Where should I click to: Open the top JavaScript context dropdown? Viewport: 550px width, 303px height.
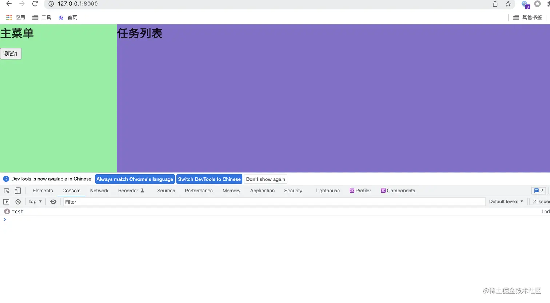pos(35,202)
